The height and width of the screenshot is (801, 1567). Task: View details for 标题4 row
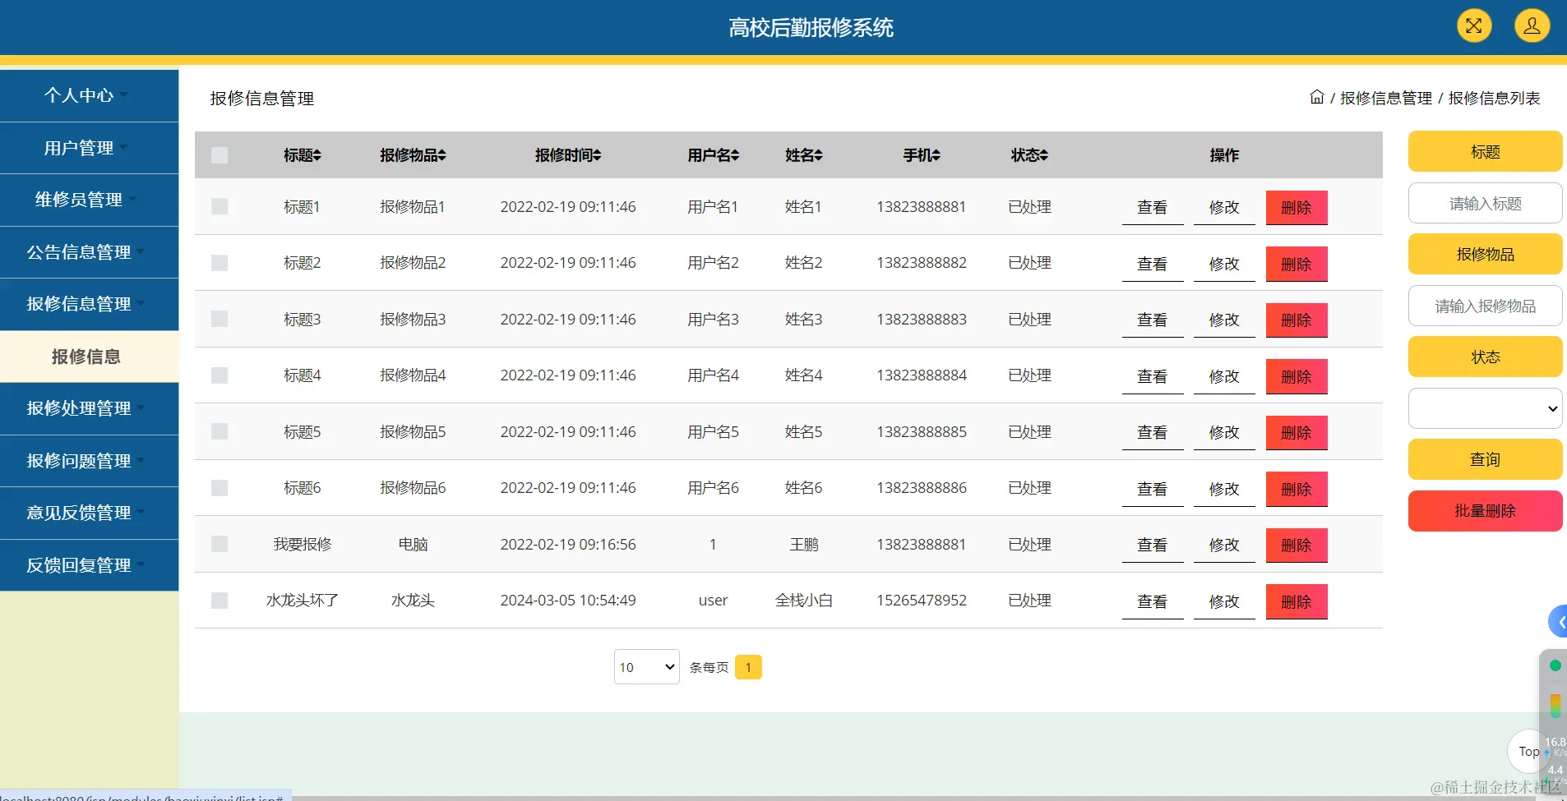(1152, 376)
